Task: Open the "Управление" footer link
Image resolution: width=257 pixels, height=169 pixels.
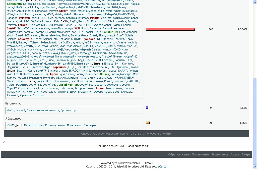Action: (x=201, y=155)
